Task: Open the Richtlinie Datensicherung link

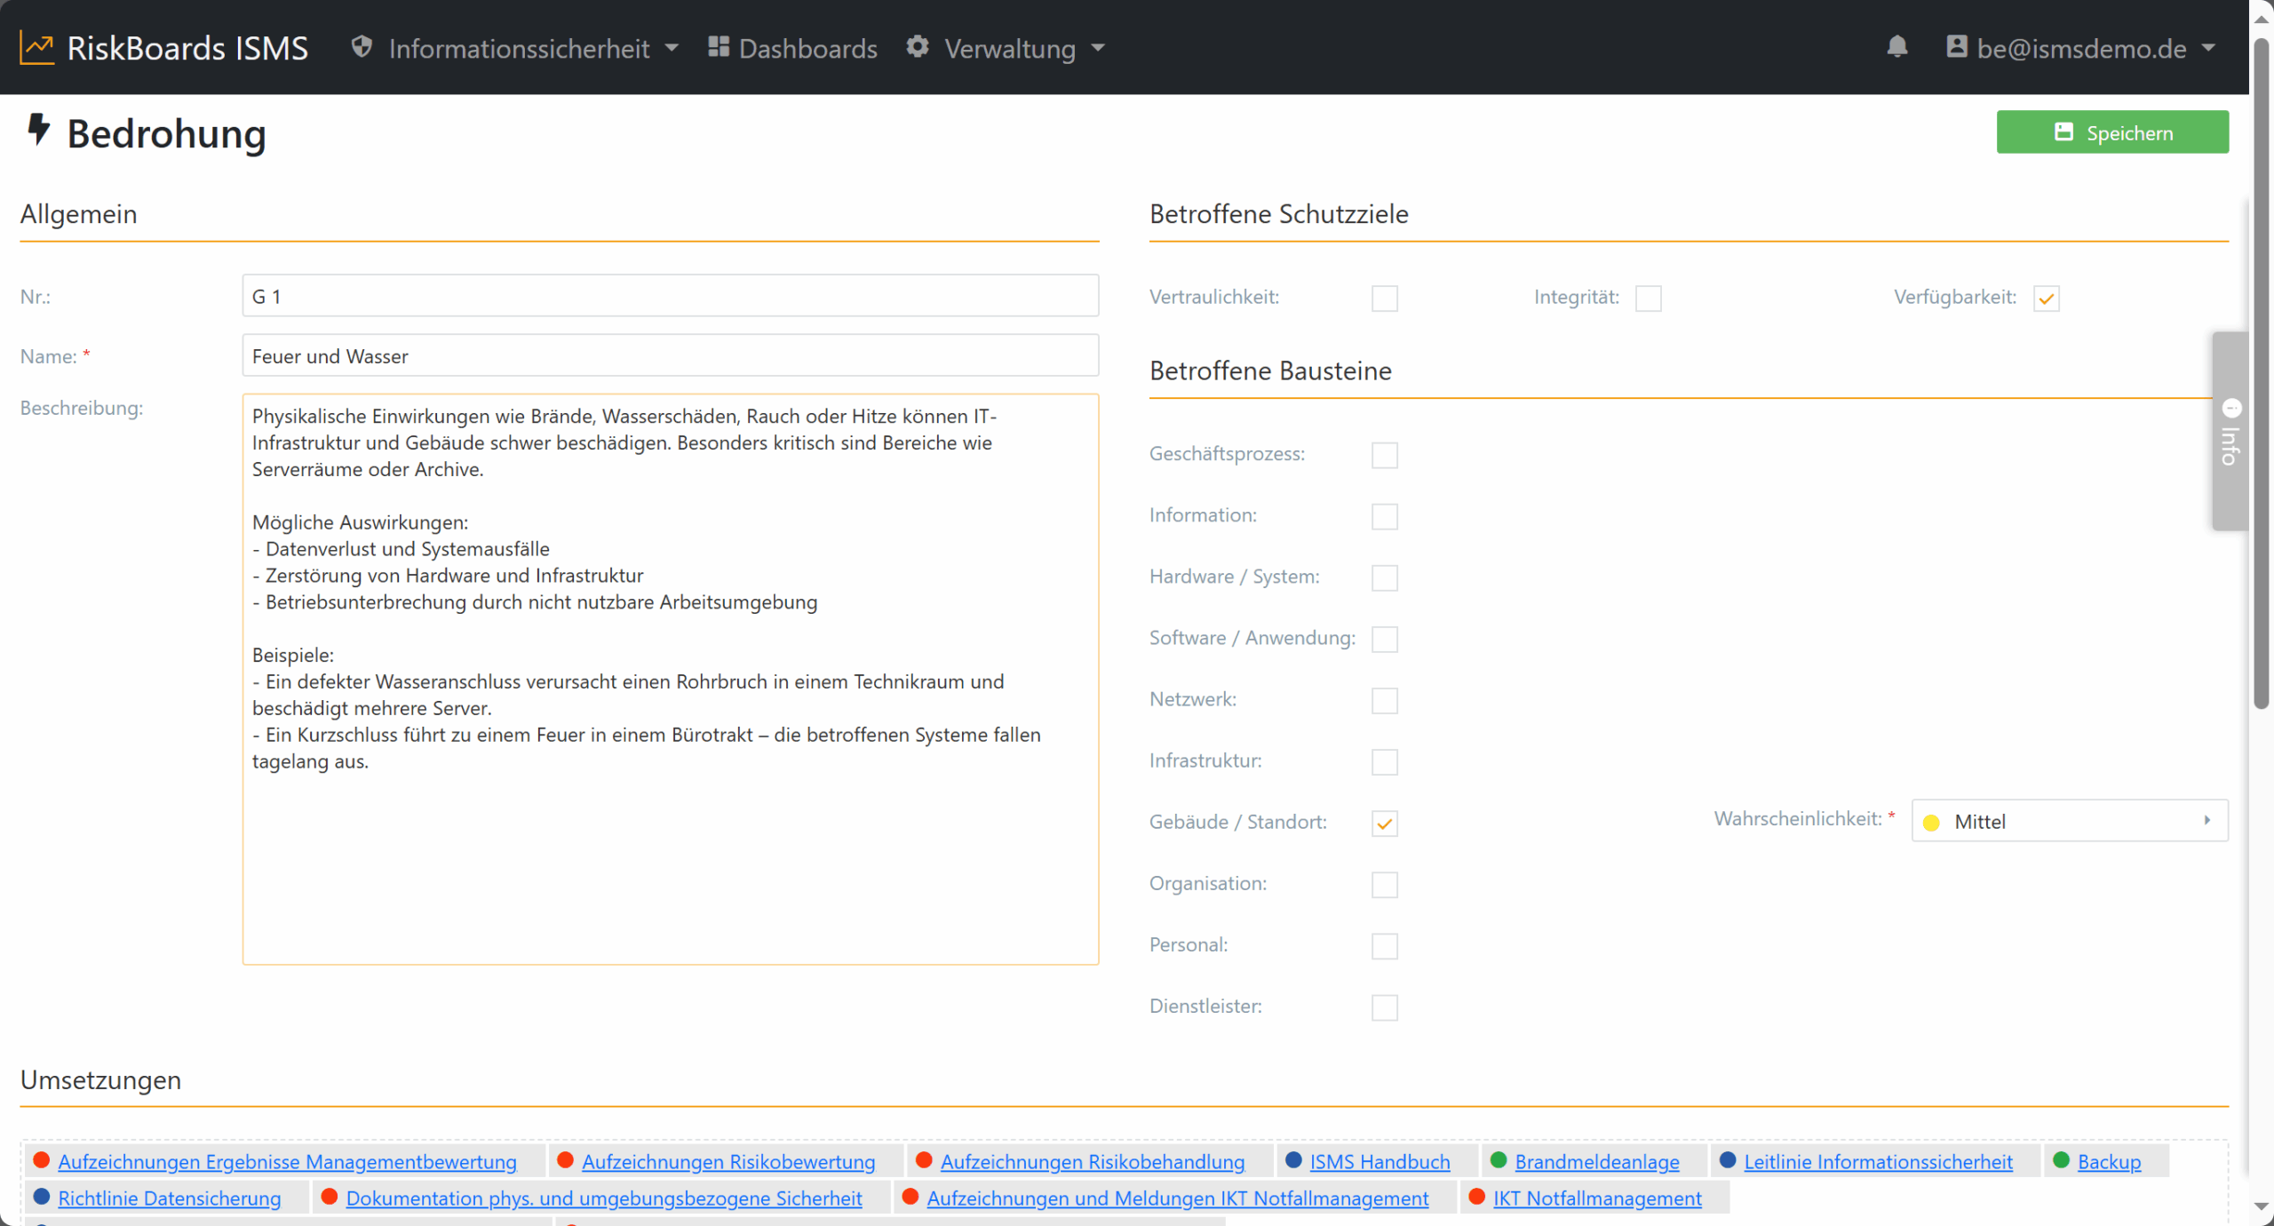Action: [169, 1198]
